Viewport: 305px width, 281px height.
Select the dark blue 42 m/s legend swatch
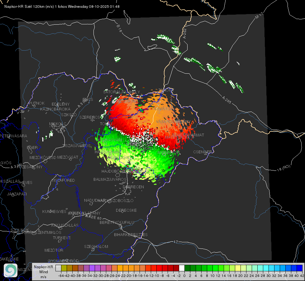tap(300, 268)
